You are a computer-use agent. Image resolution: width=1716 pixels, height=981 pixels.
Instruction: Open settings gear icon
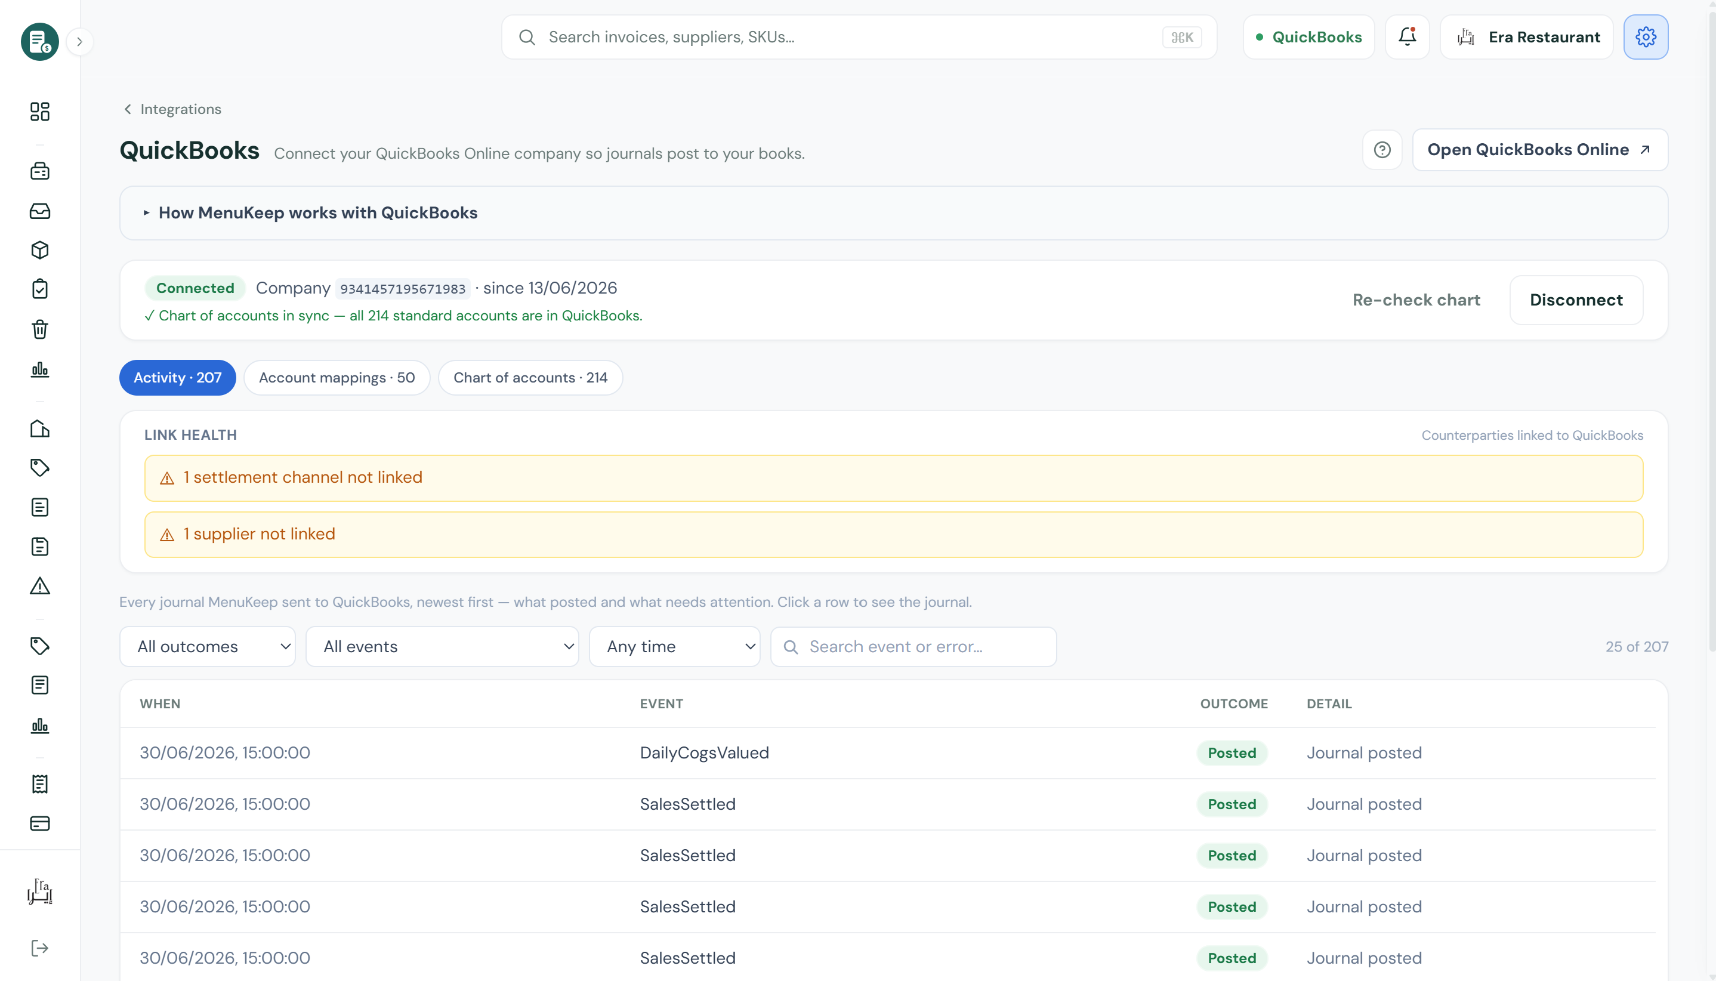(1645, 37)
